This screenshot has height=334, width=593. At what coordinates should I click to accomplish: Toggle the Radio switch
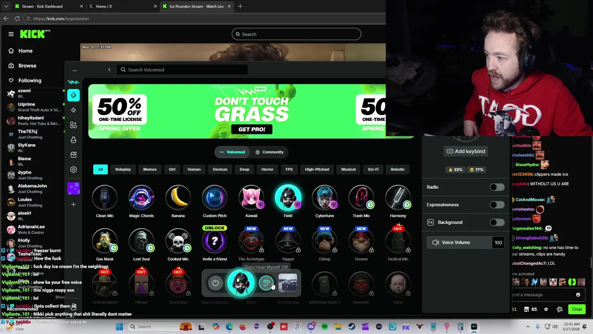pos(497,187)
